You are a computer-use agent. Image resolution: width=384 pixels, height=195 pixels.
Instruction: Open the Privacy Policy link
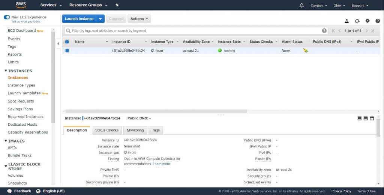[341, 191]
